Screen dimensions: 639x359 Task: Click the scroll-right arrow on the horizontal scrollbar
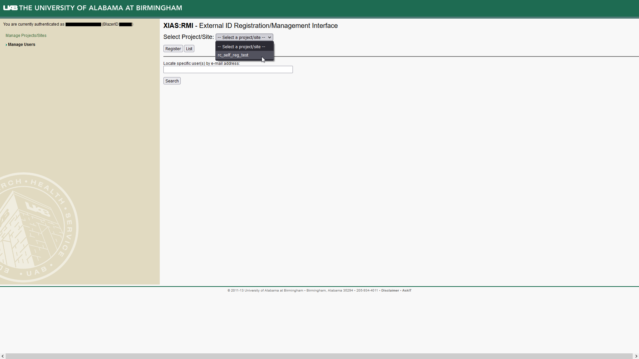[636, 356]
